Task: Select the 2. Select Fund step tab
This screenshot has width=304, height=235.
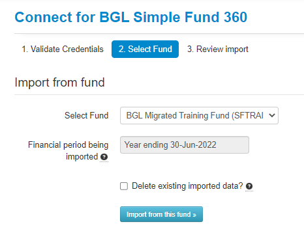Action: [145, 49]
